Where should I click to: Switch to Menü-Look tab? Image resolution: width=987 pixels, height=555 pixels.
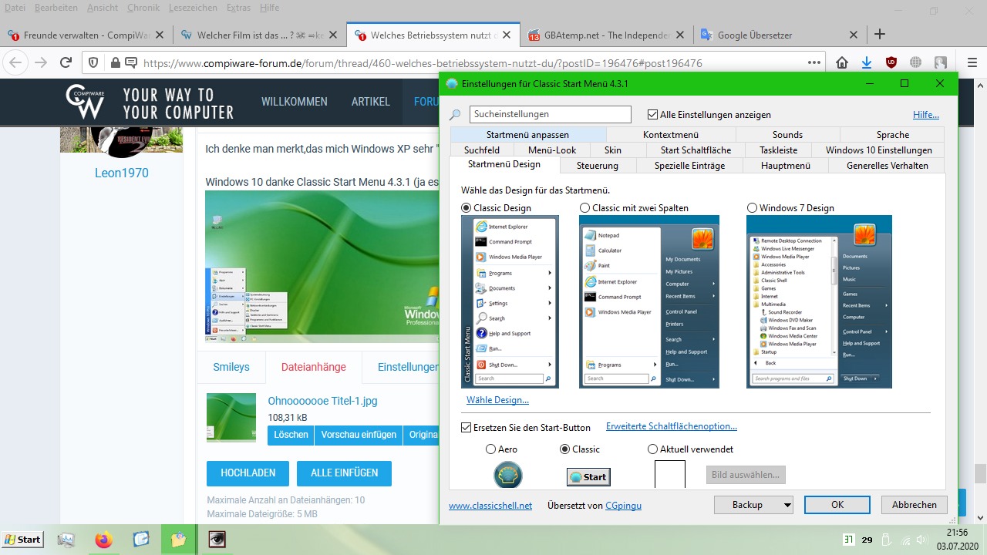552,150
